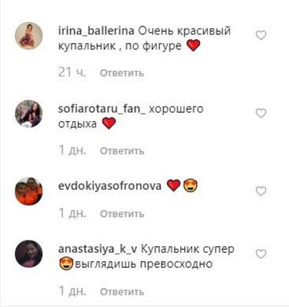
Task: Like anastasiya_k_v's comment using the heart icon
Action: pos(261,254)
